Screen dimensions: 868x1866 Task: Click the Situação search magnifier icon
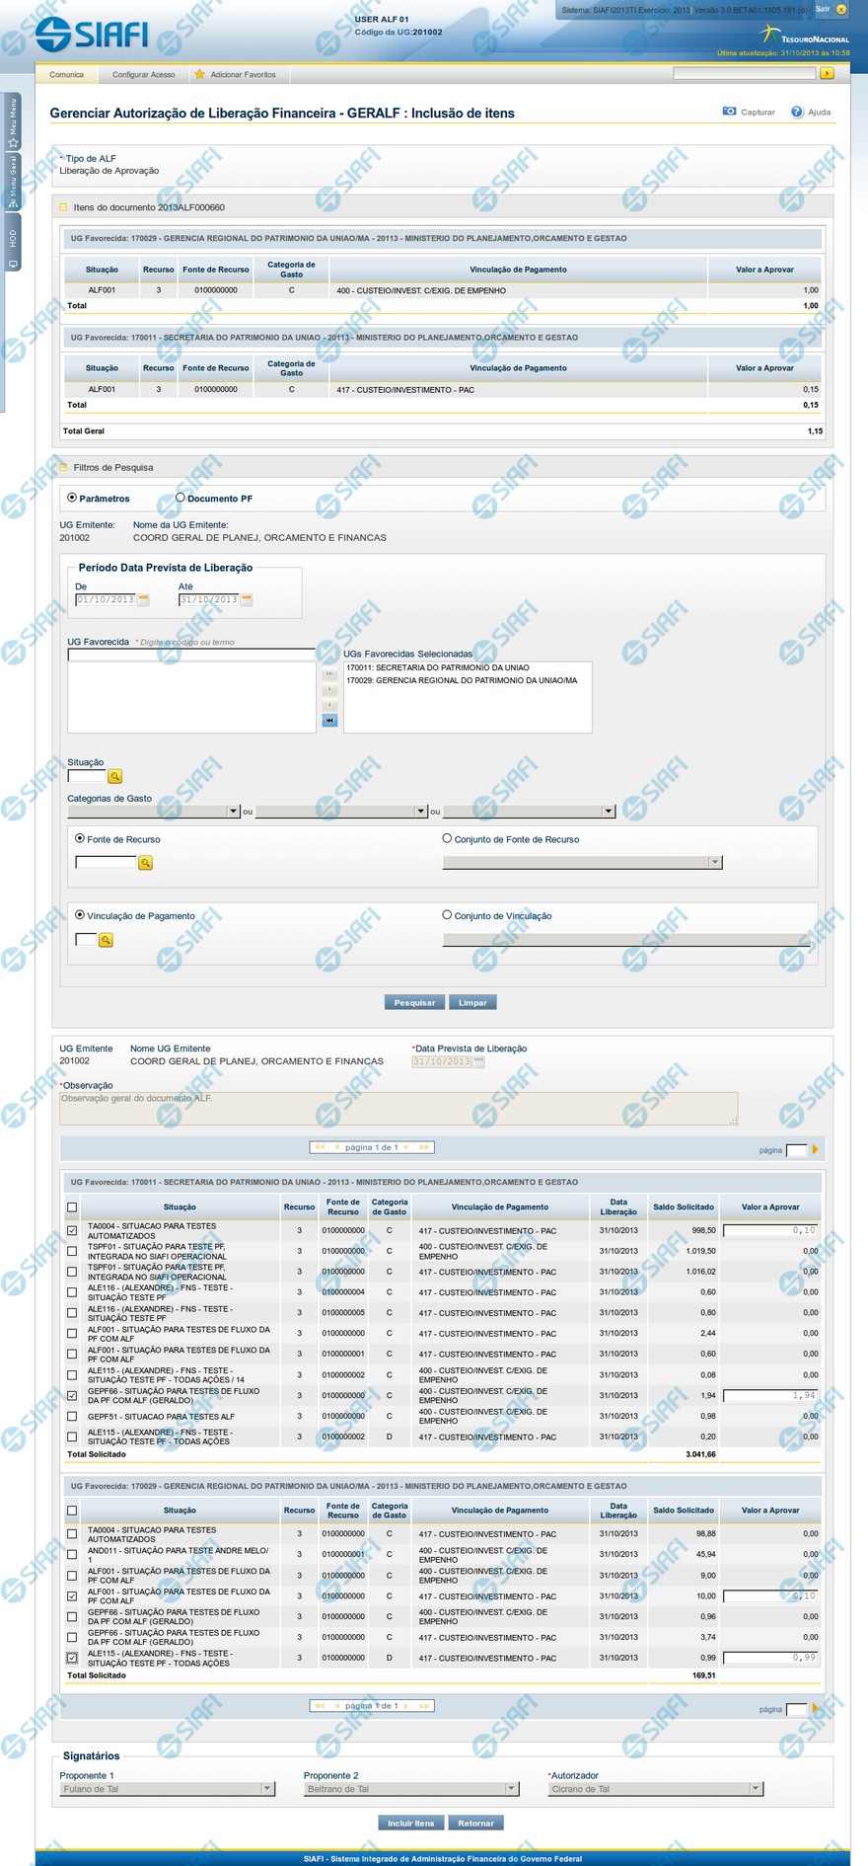click(x=115, y=777)
